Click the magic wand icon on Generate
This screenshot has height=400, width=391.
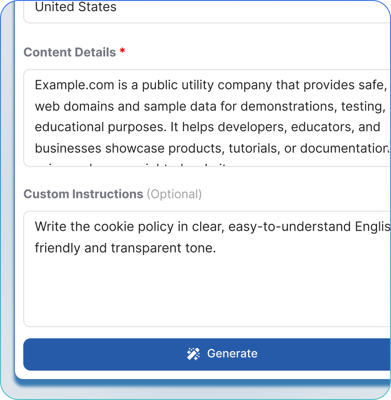(x=193, y=354)
